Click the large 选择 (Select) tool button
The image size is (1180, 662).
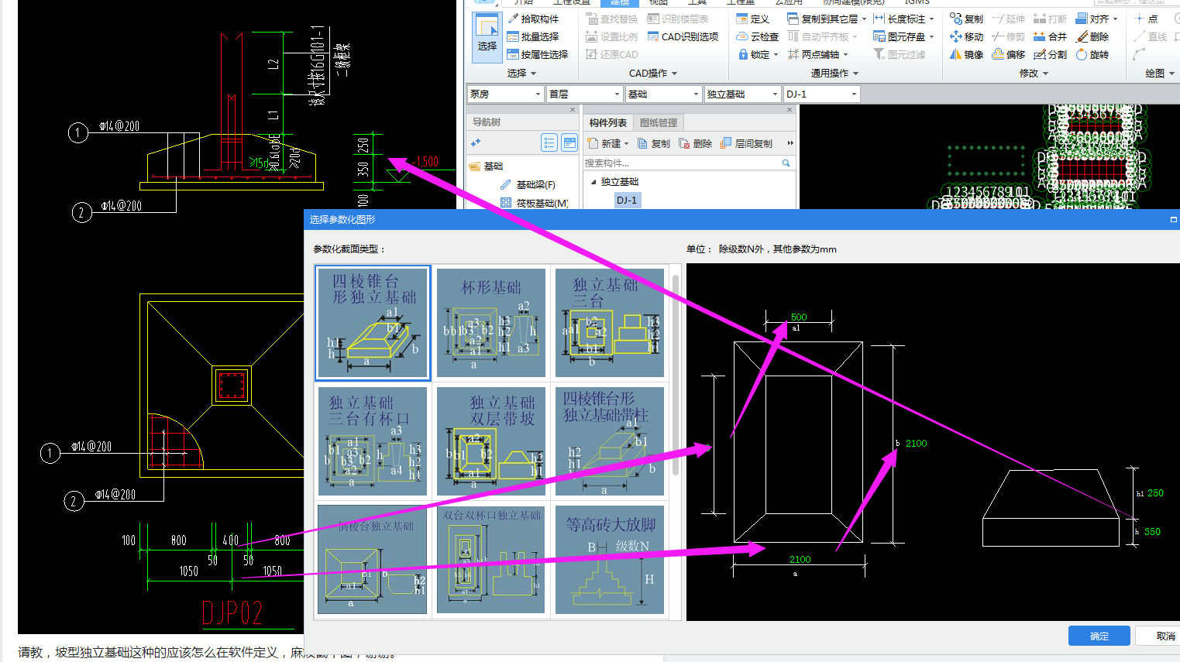487,36
